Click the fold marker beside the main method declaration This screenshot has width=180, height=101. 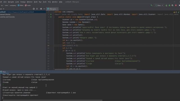tap(54, 17)
